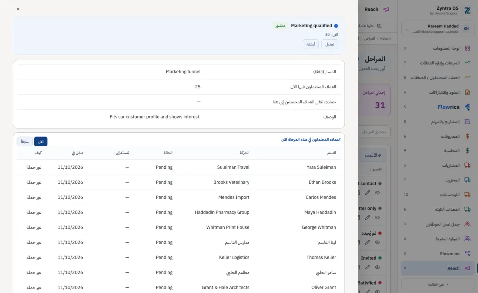Image resolution: width=478 pixels, height=293 pixels.
Task: Click the العملاء المحتملون في هذه المرحلة الآن heading
Action: tap(311, 140)
